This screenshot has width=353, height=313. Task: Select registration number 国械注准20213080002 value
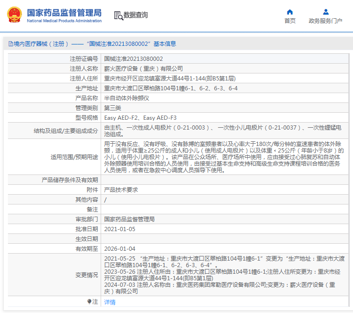(133, 59)
